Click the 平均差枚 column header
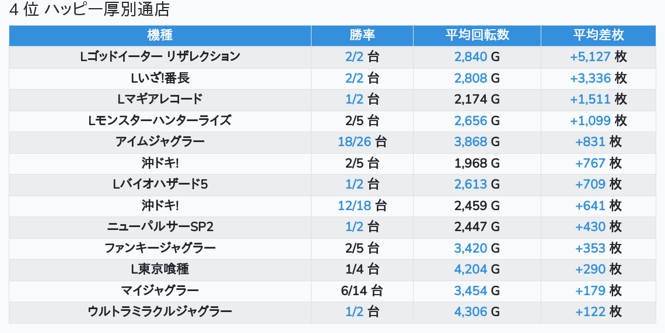 pyautogui.click(x=598, y=35)
